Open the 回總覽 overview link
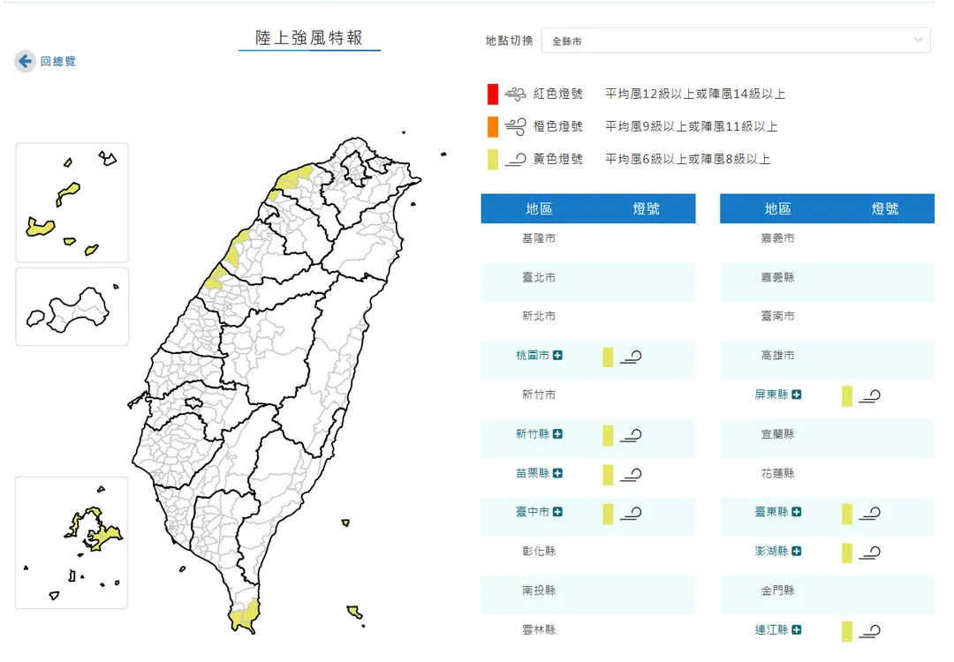Image resolution: width=954 pixels, height=662 pixels. point(57,62)
